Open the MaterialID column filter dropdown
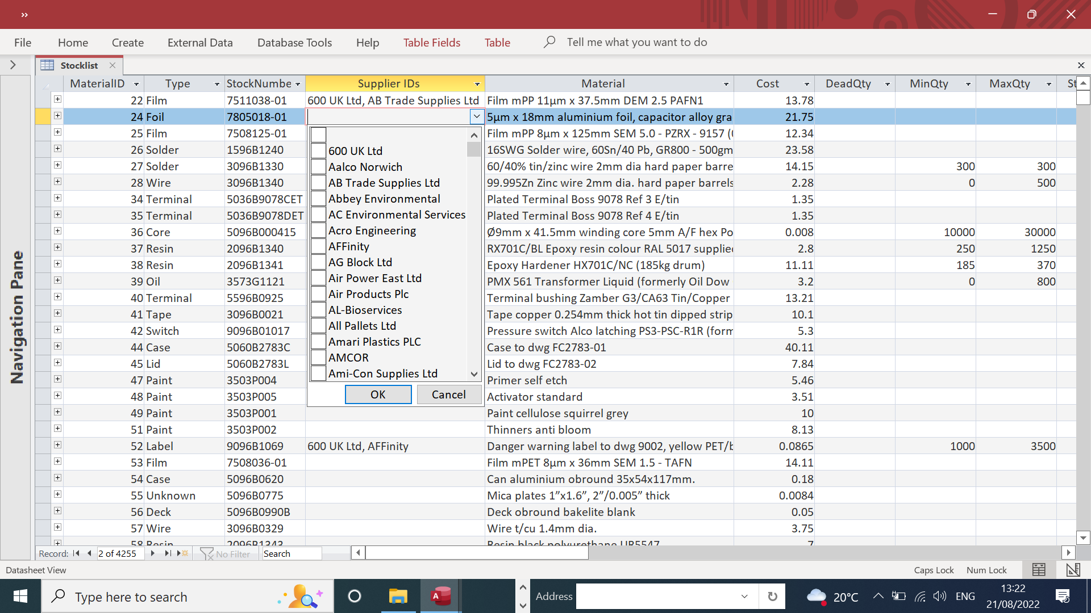Image resolution: width=1091 pixels, height=613 pixels. click(x=136, y=84)
